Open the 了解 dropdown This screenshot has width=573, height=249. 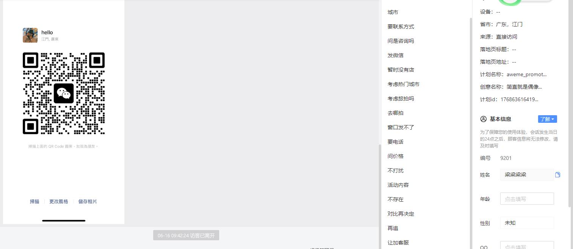[547, 119]
